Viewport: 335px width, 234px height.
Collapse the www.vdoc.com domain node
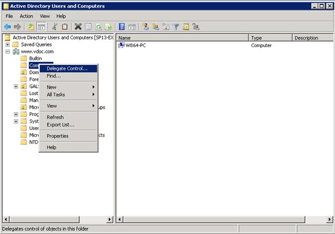point(8,51)
